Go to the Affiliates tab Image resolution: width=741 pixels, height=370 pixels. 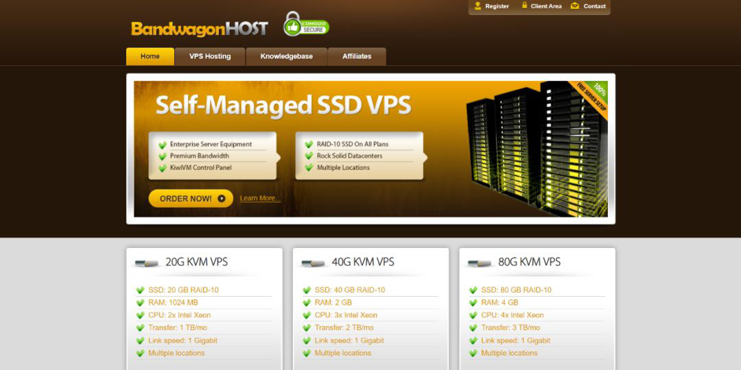[x=357, y=57]
